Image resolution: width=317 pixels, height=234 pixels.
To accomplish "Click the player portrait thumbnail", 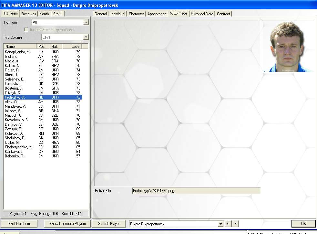I will point(287,46).
